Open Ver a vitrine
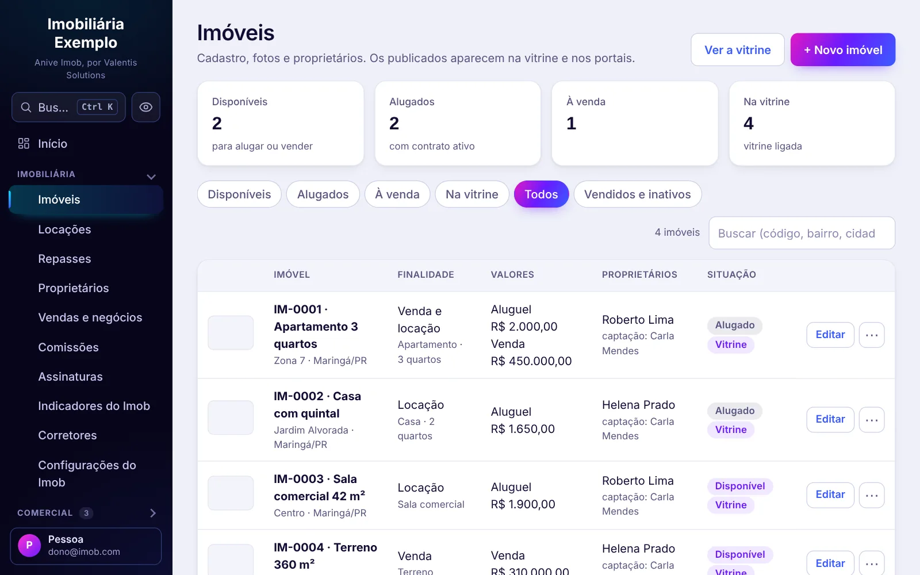The height and width of the screenshot is (575, 920). click(x=738, y=50)
